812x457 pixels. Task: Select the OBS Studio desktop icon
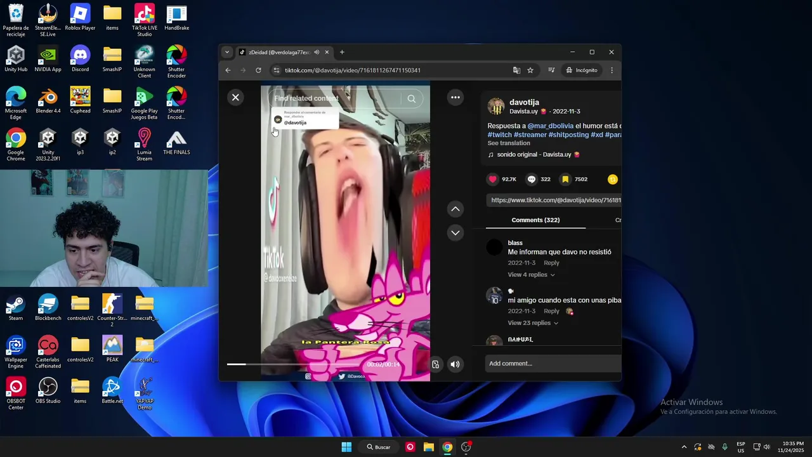pos(48,390)
